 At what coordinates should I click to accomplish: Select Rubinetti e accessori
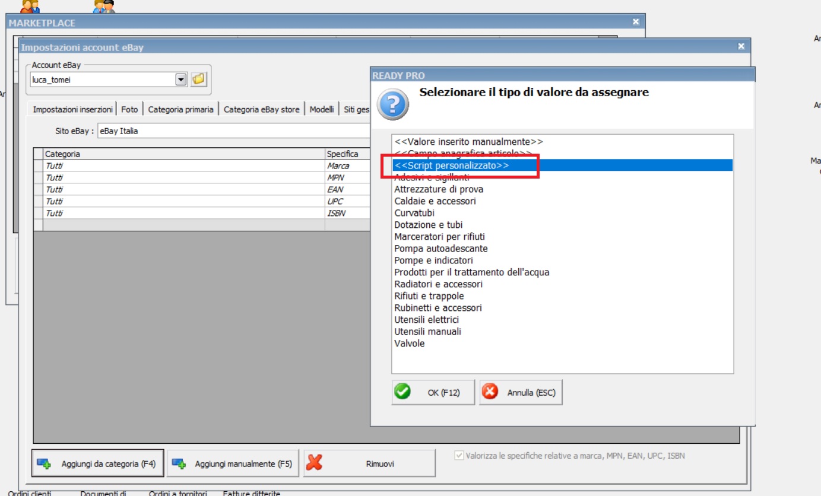pos(562,308)
